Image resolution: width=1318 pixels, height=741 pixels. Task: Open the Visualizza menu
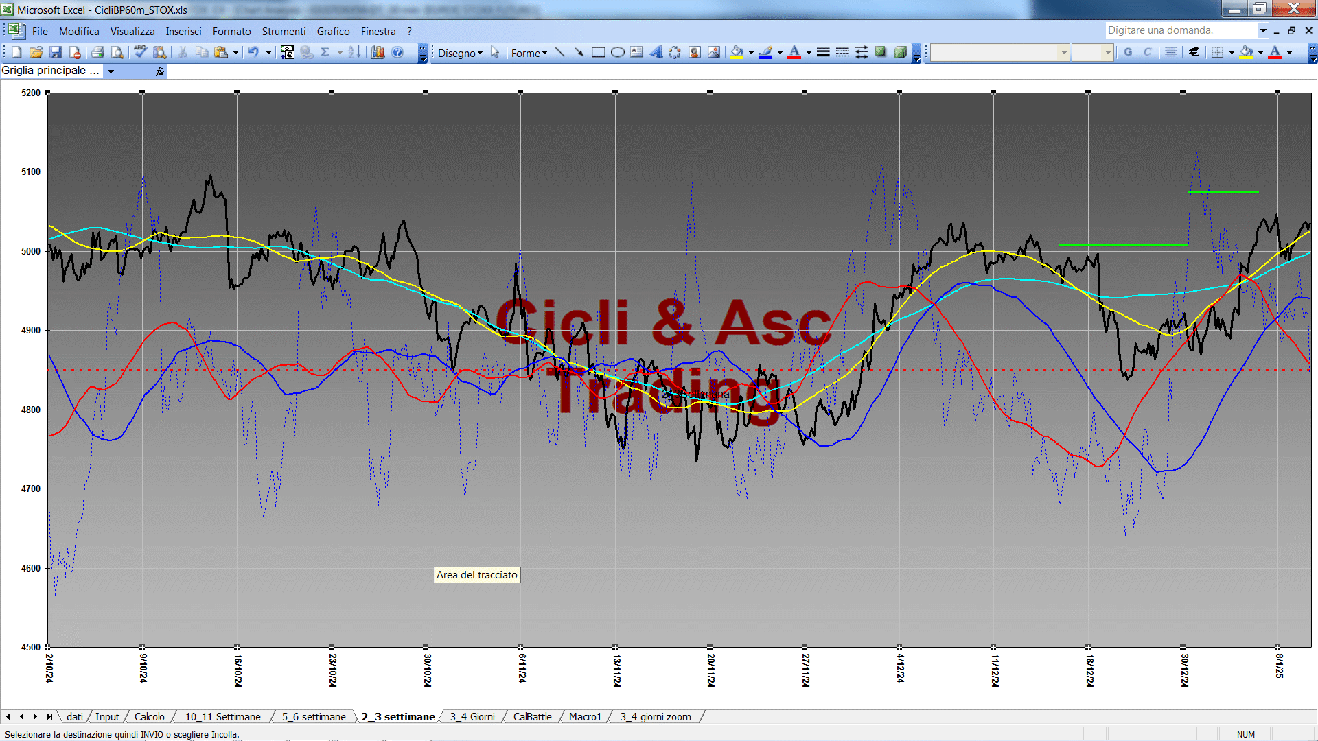(x=132, y=31)
